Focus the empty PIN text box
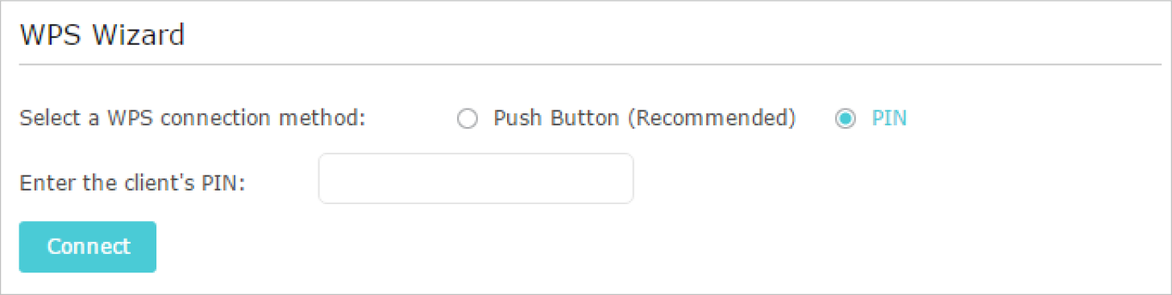The width and height of the screenshot is (1172, 295). pyautogui.click(x=476, y=178)
